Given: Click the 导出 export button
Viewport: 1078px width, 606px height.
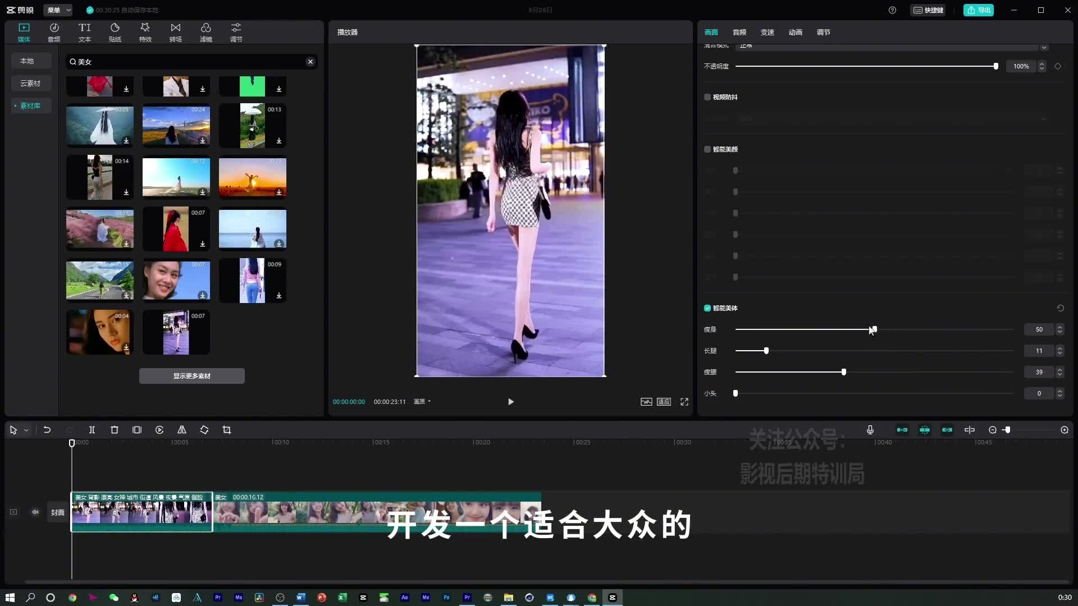Looking at the screenshot, I should click(979, 10).
